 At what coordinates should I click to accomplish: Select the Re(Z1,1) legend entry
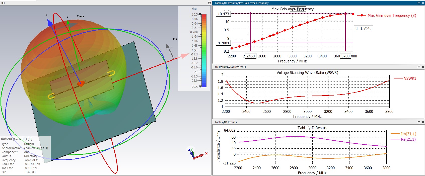pos(403,139)
